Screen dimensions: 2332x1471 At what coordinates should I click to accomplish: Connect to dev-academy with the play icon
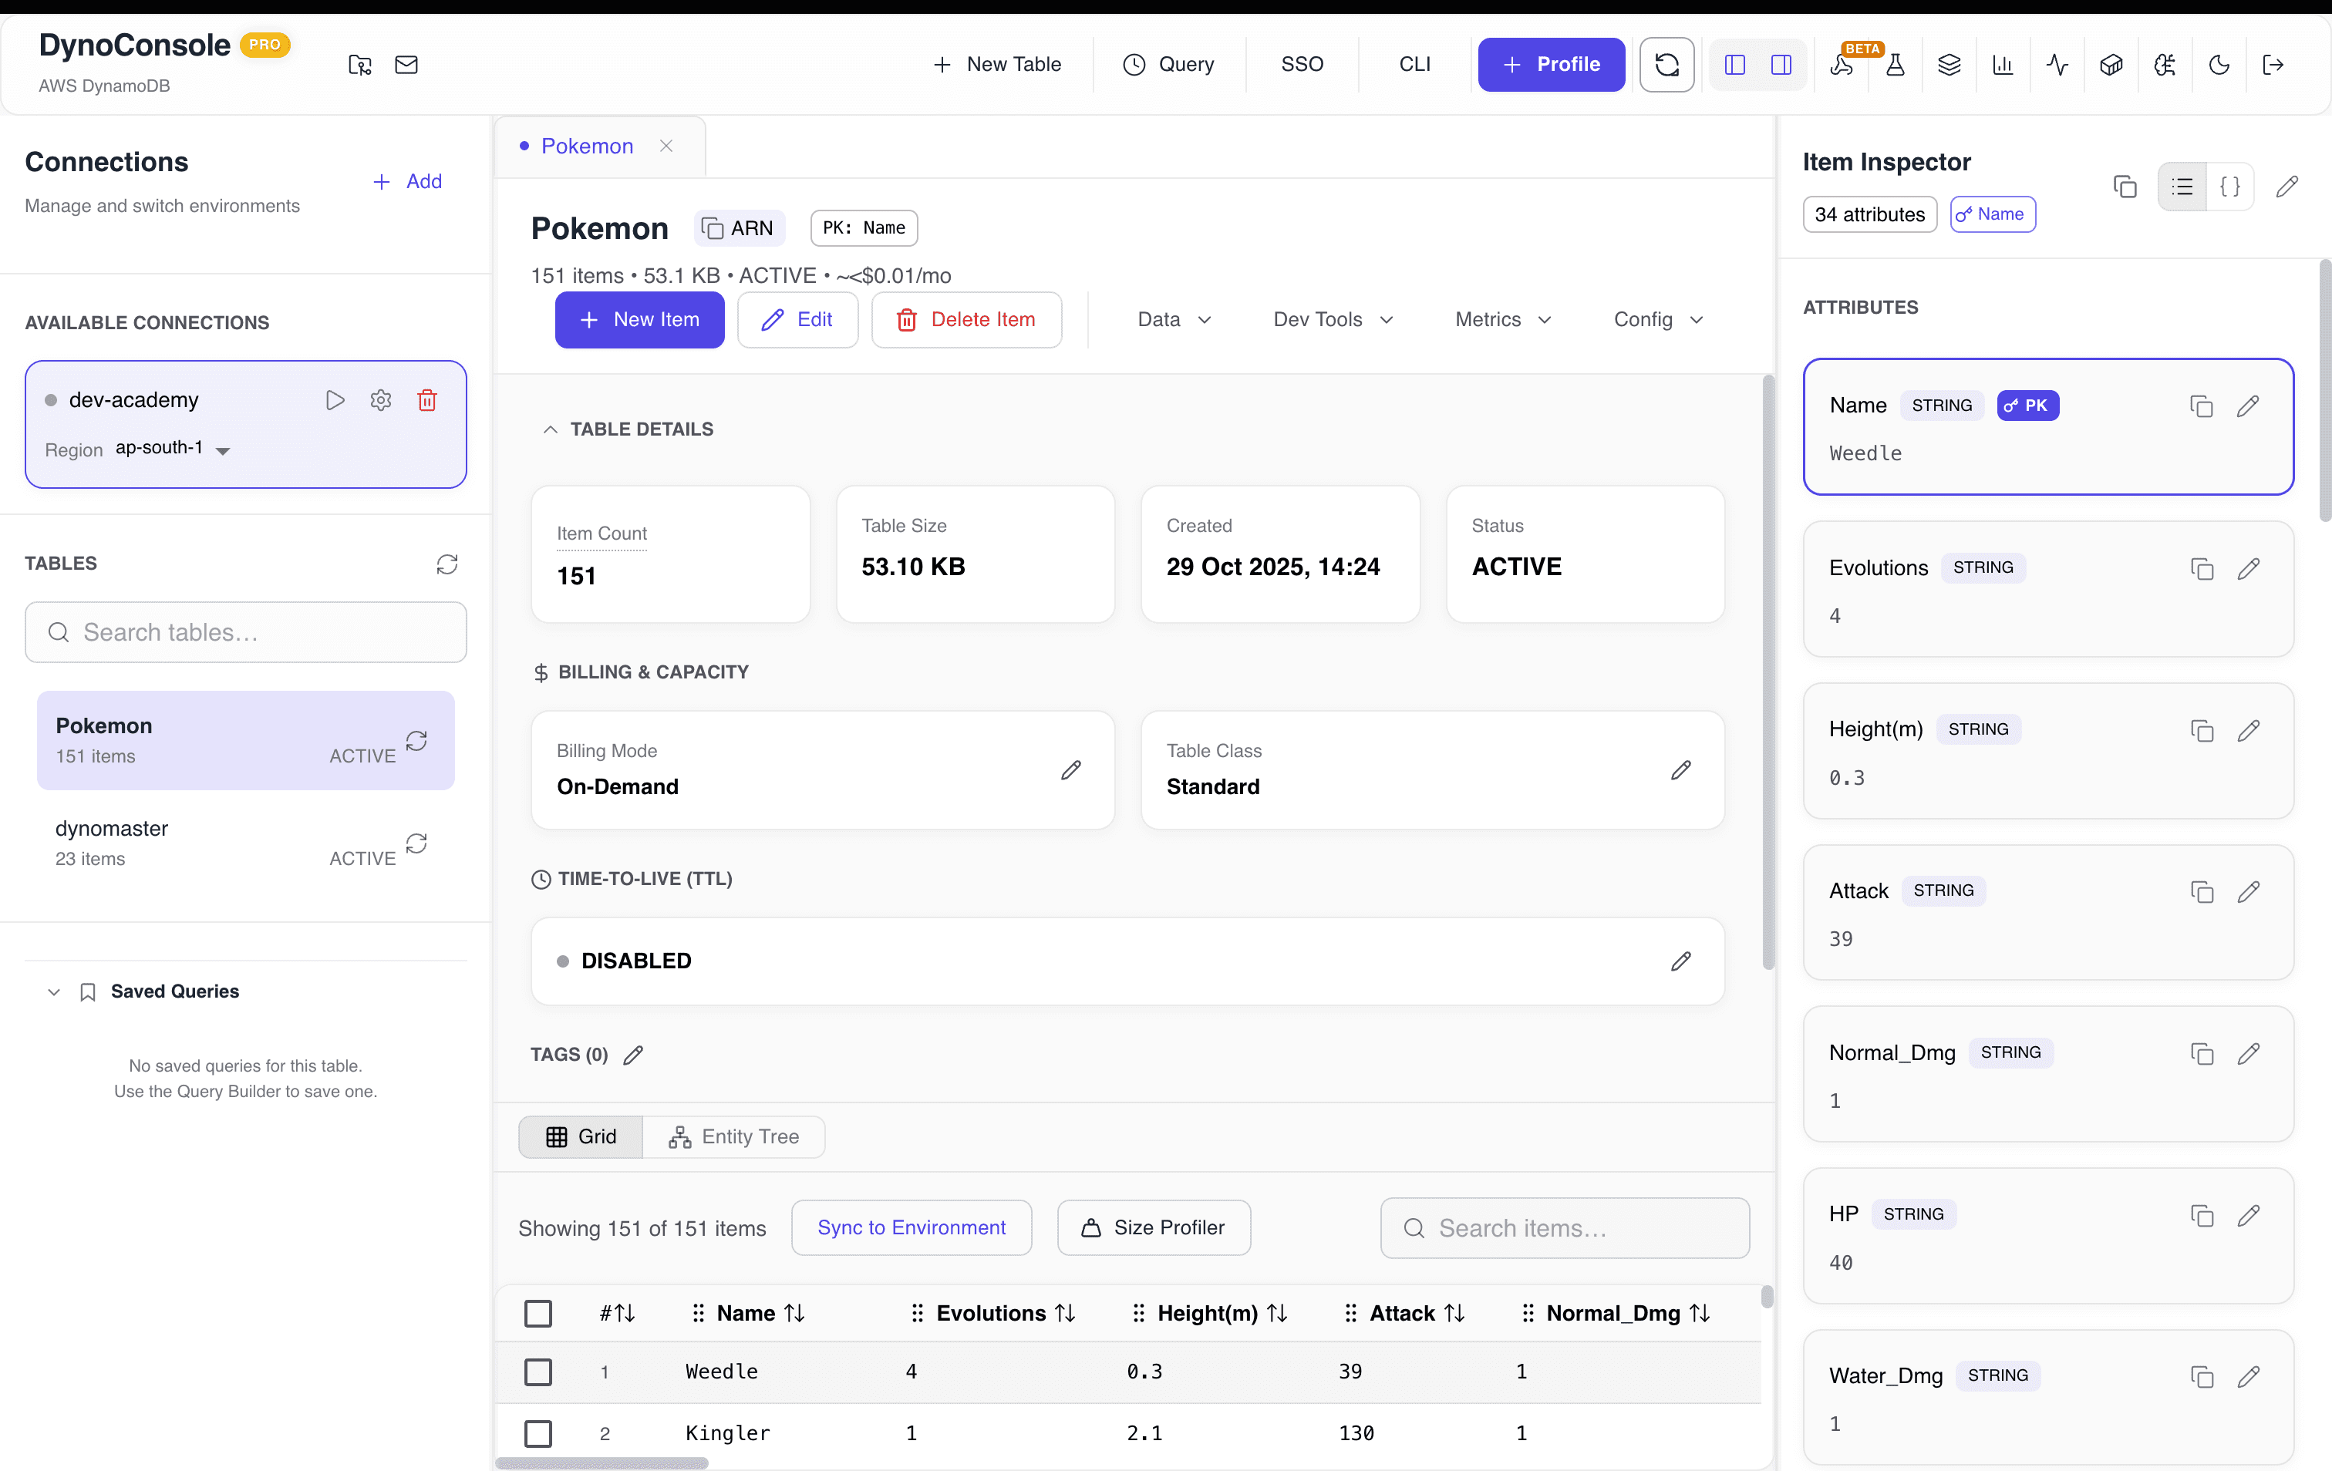(335, 400)
